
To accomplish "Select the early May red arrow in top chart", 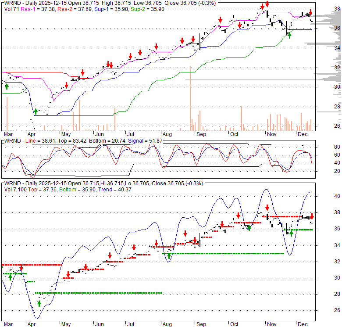I will [67, 85].
